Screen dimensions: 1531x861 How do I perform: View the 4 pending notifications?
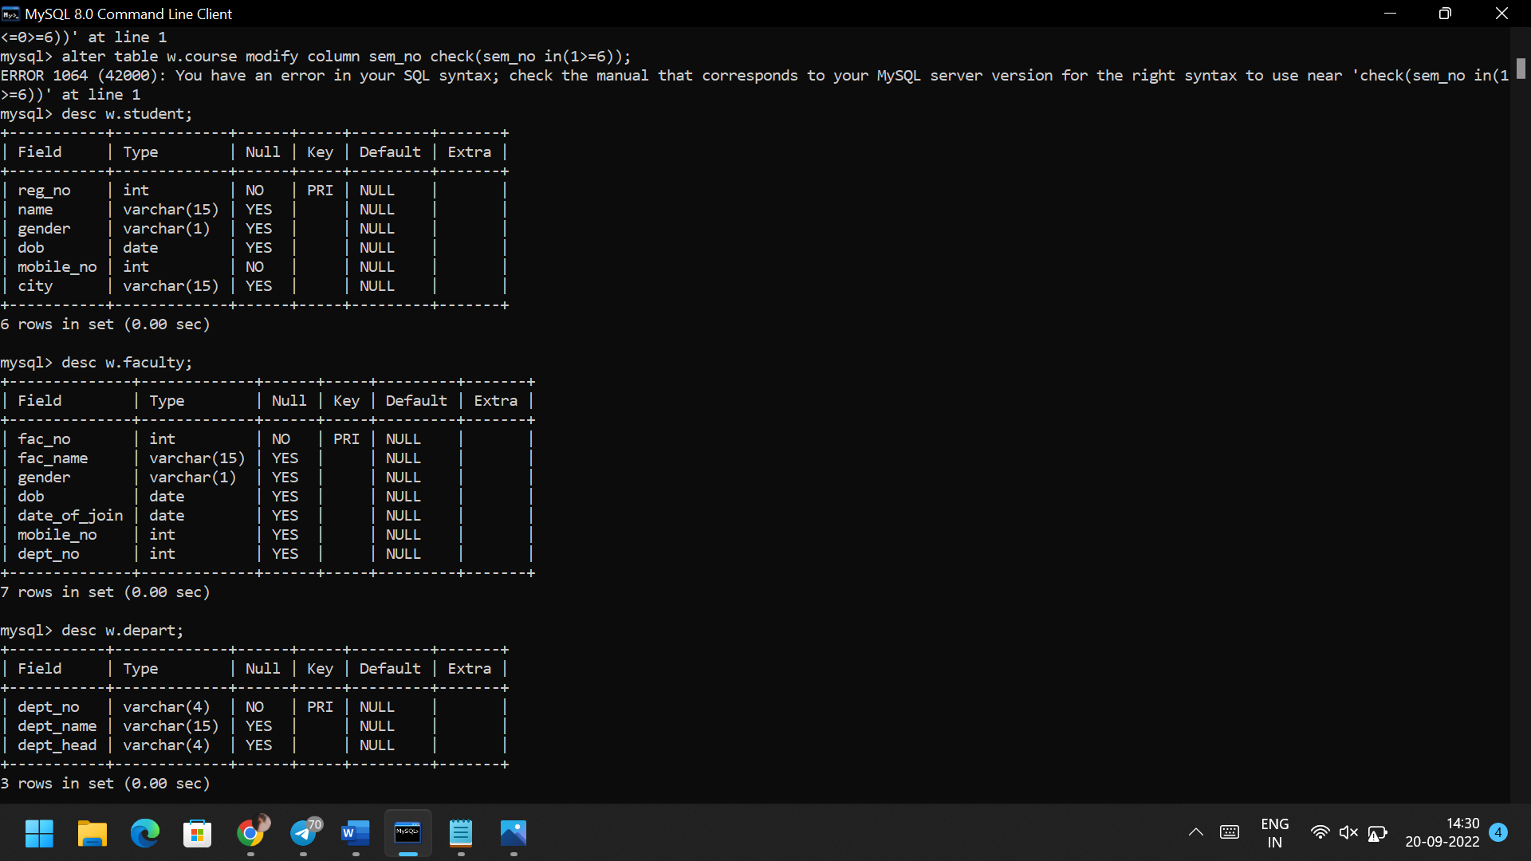tap(1498, 832)
